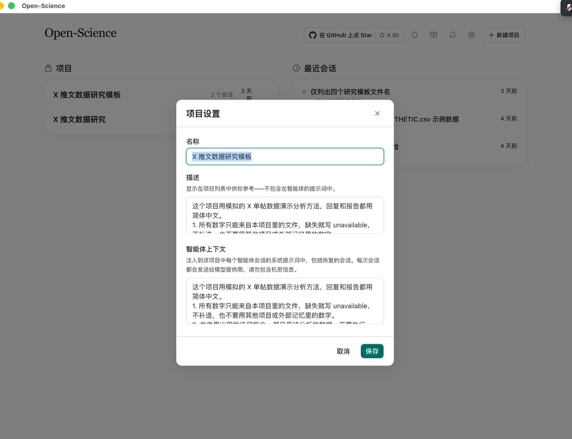Open project X 推文数据研究
572x439 pixels.
pos(80,120)
